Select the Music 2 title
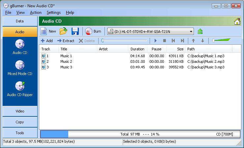 tap(66, 62)
